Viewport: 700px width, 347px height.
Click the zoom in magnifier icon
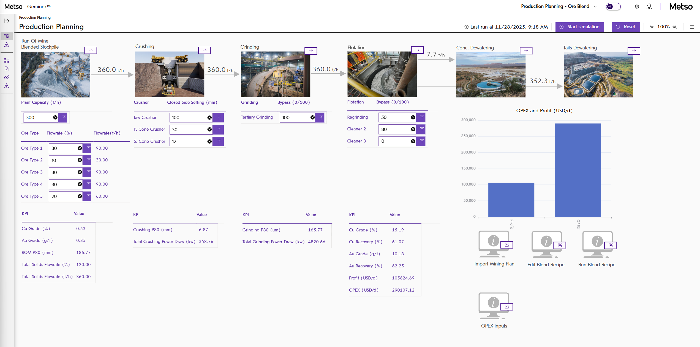coord(674,27)
